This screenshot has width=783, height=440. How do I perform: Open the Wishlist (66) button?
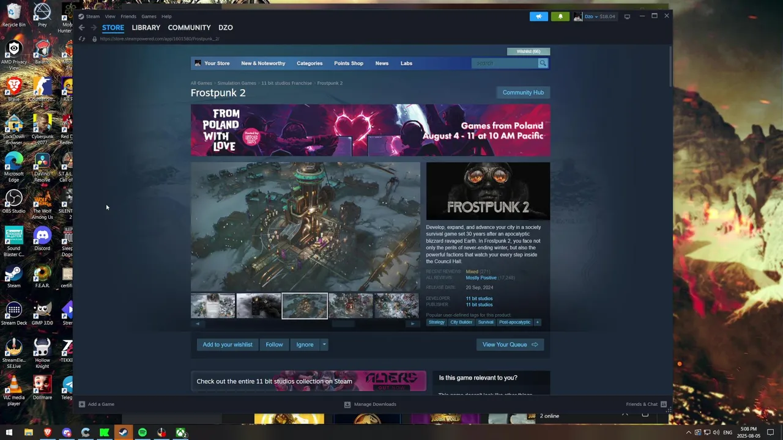click(x=529, y=51)
